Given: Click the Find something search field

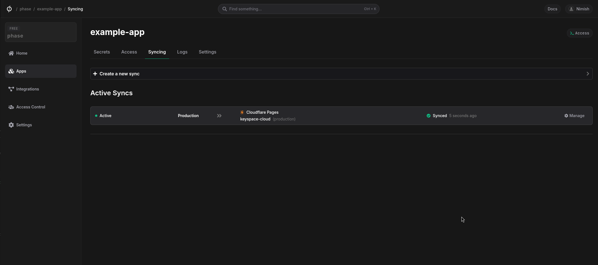Looking at the screenshot, I should pyautogui.click(x=280, y=9).
